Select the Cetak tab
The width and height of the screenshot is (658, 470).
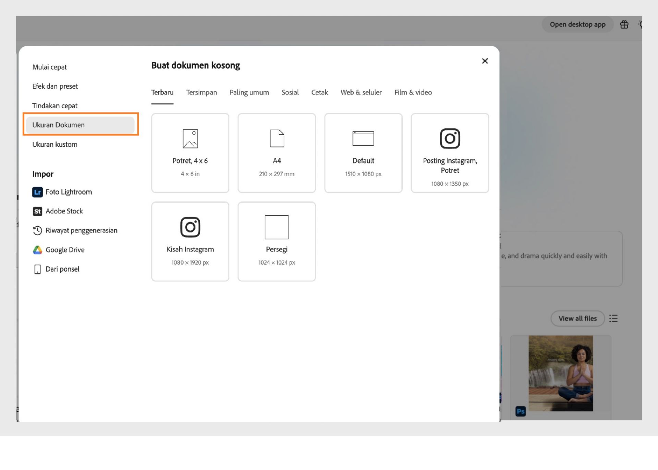(319, 93)
